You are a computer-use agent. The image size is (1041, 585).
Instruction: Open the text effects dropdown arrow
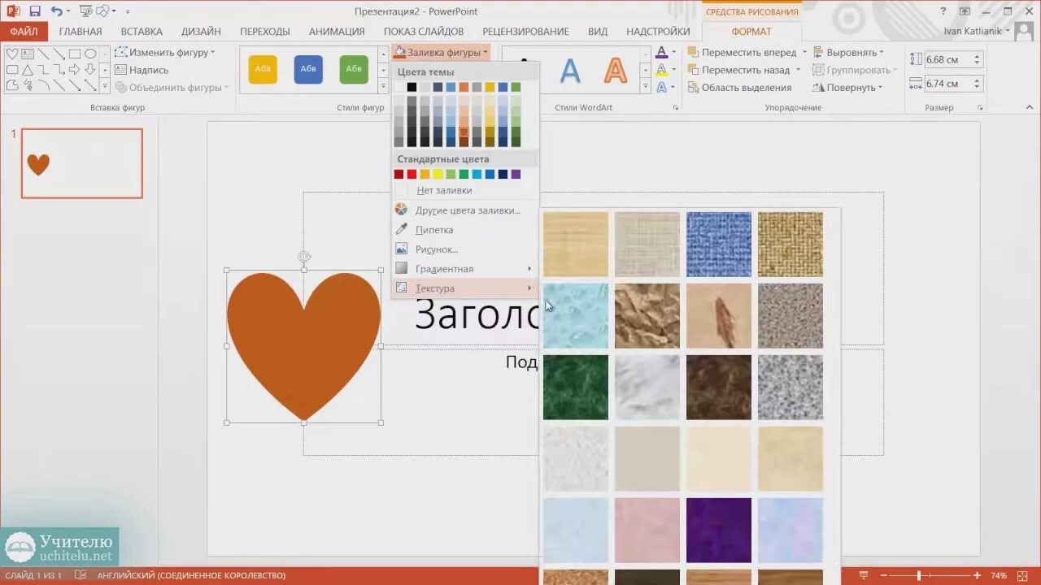[x=674, y=88]
